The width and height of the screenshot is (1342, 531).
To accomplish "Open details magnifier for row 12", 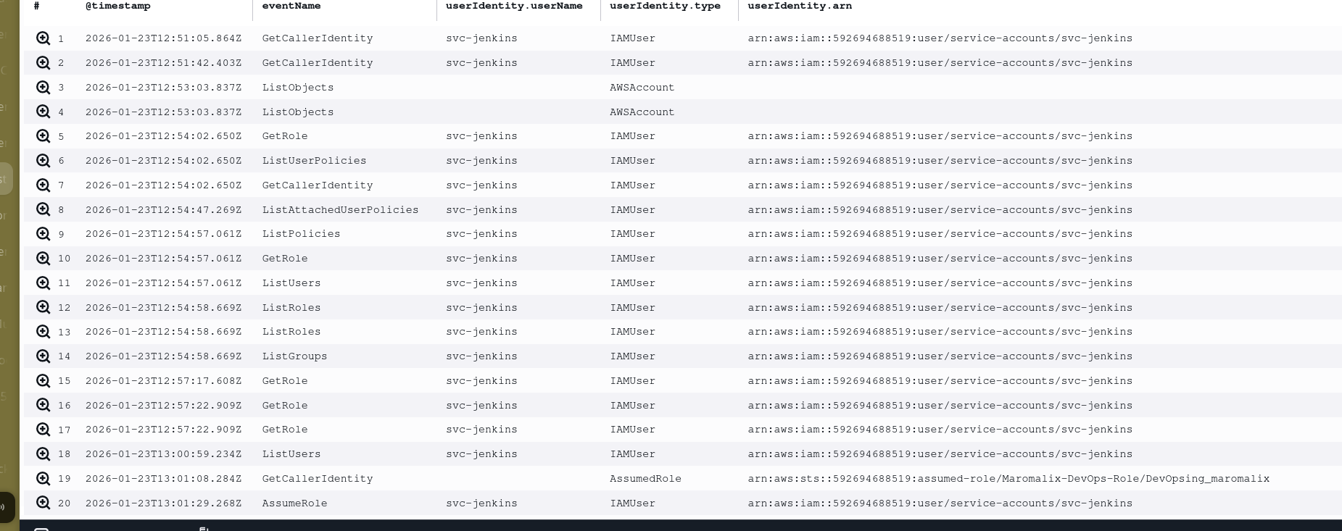I will 44,308.
